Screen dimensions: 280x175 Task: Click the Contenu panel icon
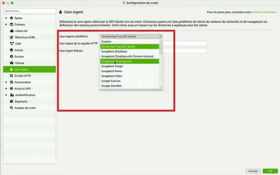[11, 25]
